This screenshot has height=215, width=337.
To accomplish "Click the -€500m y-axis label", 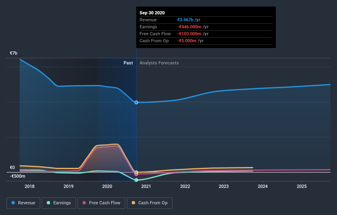I will (x=17, y=176).
